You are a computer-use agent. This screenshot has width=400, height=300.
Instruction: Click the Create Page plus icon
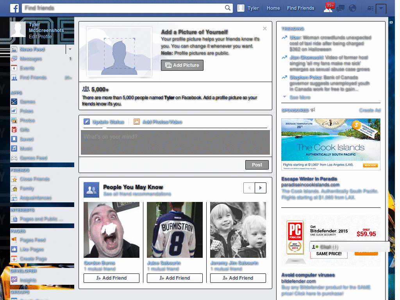[x=14, y=259]
